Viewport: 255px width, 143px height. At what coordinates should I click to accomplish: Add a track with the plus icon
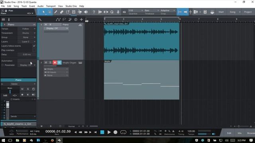pos(81,19)
